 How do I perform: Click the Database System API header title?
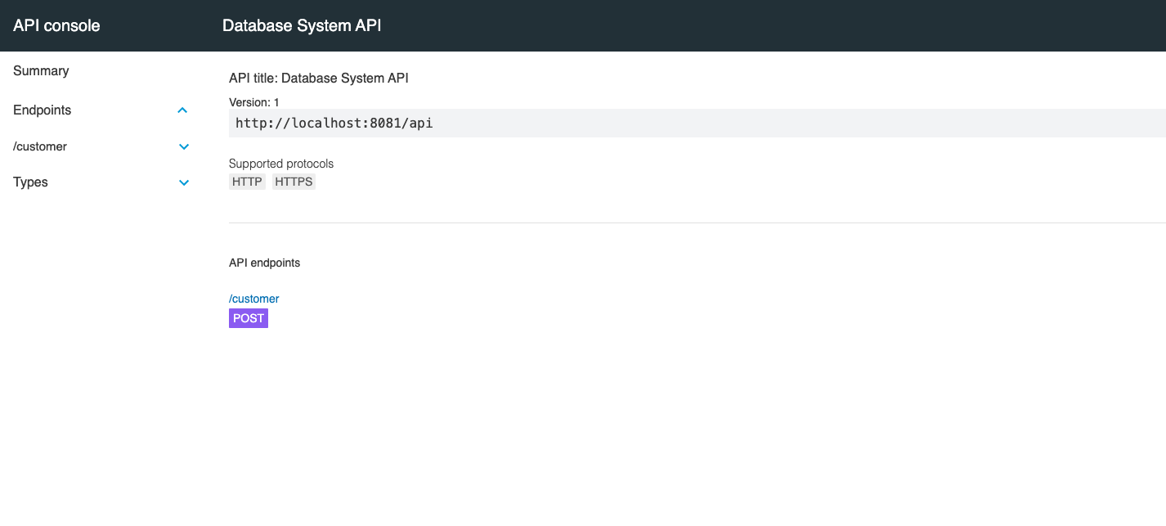pos(302,25)
